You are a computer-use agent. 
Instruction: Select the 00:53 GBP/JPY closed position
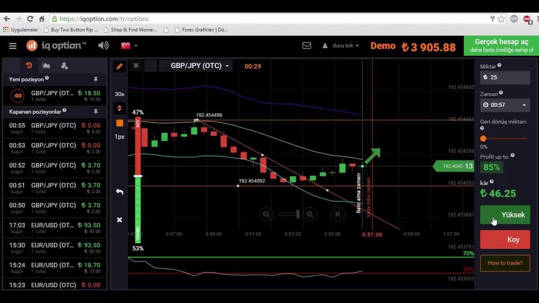tap(55, 148)
